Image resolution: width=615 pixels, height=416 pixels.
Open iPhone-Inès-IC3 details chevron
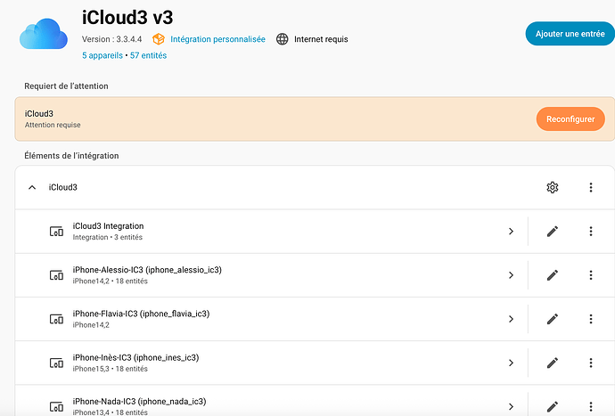[x=511, y=363]
